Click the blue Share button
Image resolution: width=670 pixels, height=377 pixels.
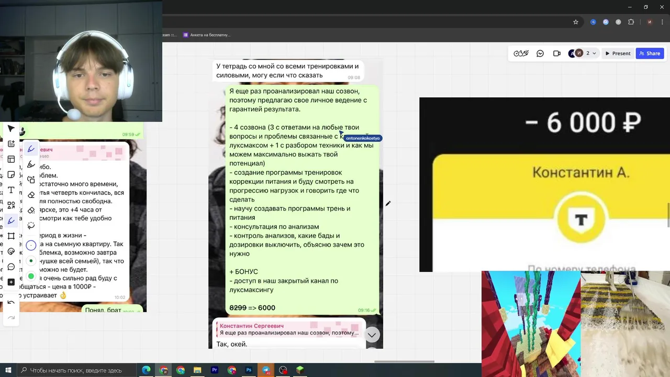pyautogui.click(x=650, y=53)
